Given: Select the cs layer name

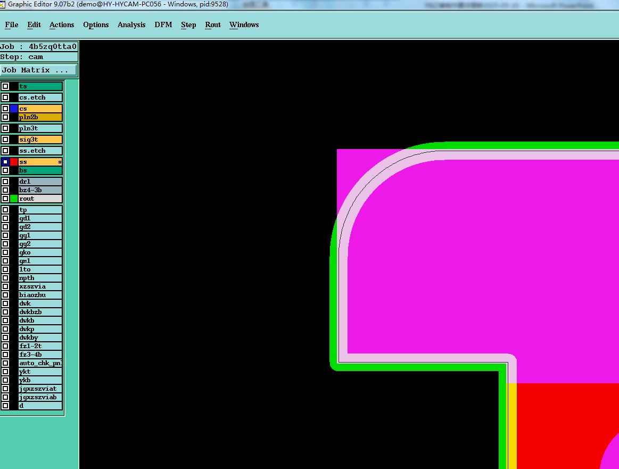Looking at the screenshot, I should click(x=40, y=108).
